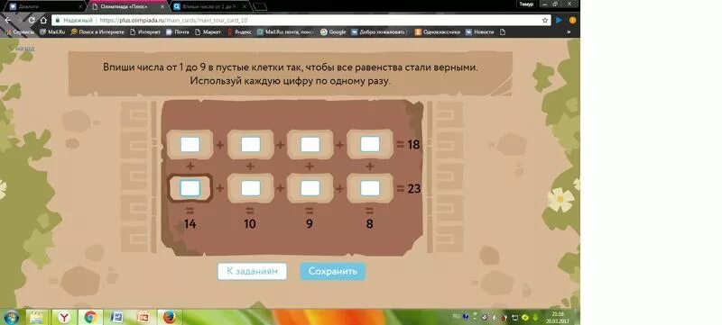Screen dimensions: 722x325
Task: Select the bottom-row box above 8
Action: (x=370, y=188)
